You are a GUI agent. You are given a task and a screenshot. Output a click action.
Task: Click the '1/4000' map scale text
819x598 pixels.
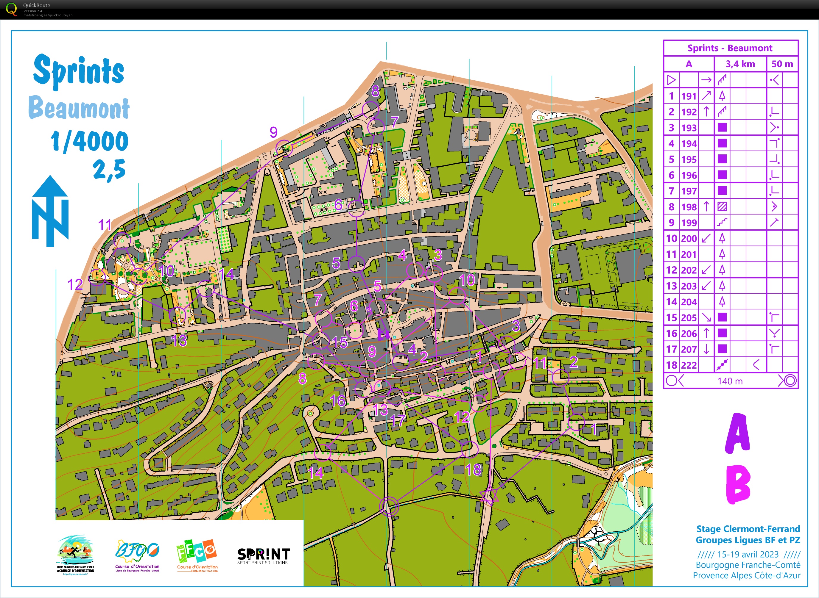[x=90, y=142]
